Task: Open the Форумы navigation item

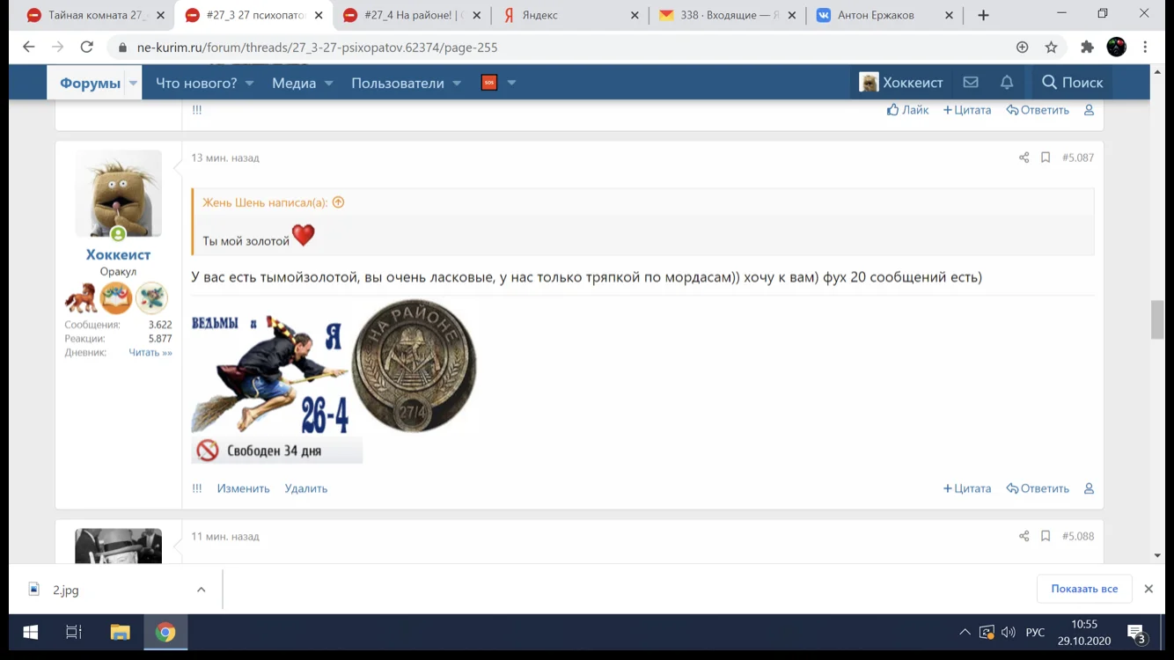Action: [90, 83]
